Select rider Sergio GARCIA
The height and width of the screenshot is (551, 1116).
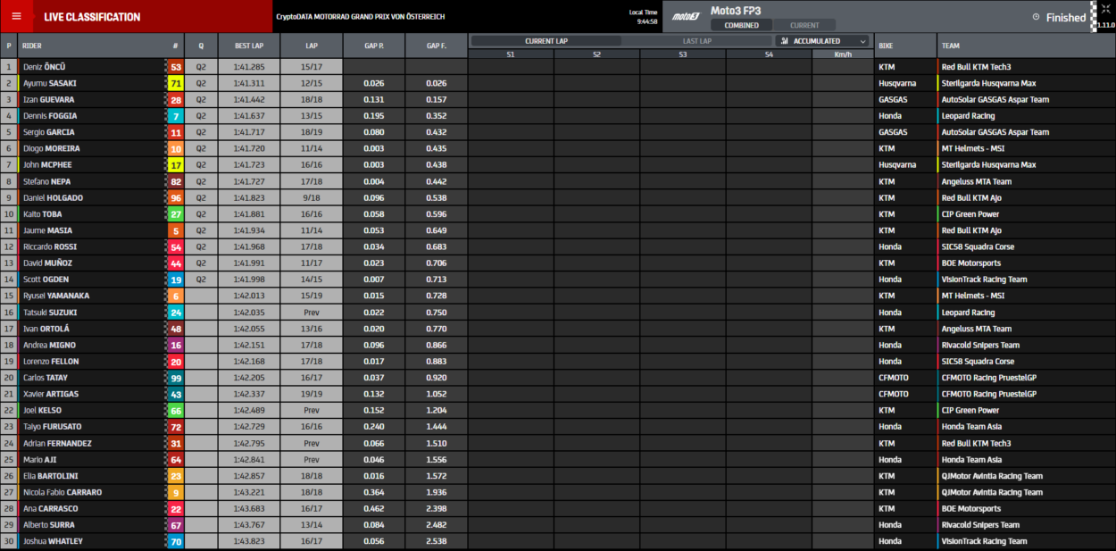[49, 132]
